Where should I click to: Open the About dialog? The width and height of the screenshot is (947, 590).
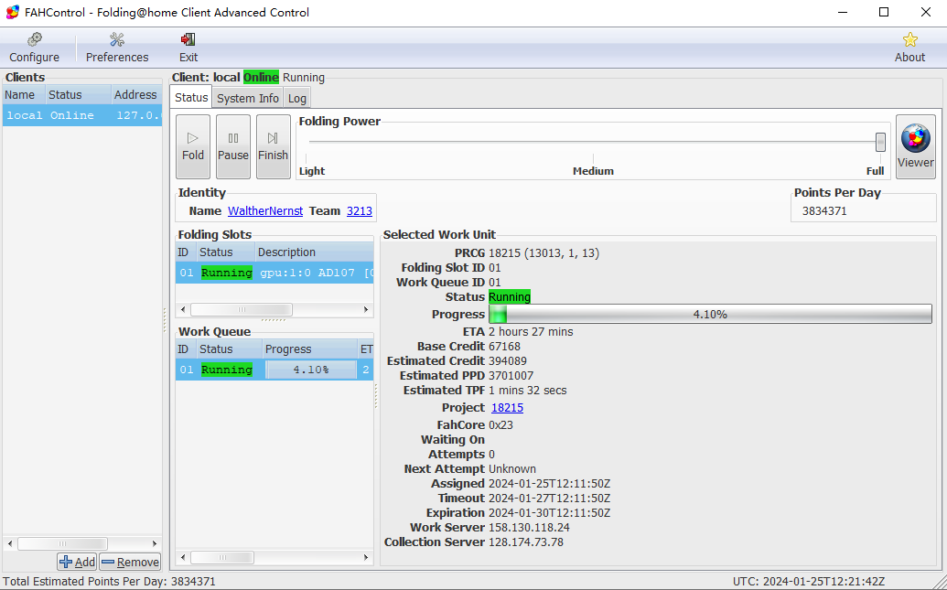909,48
